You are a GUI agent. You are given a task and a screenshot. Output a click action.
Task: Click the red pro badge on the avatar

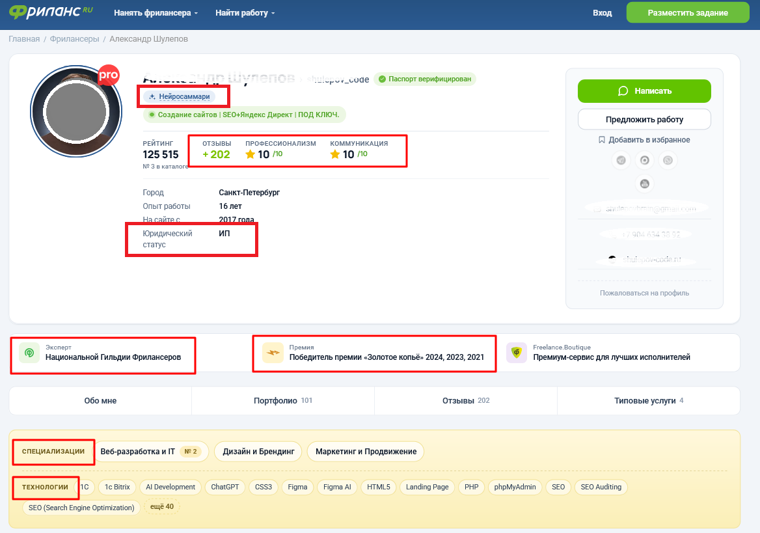tap(109, 75)
